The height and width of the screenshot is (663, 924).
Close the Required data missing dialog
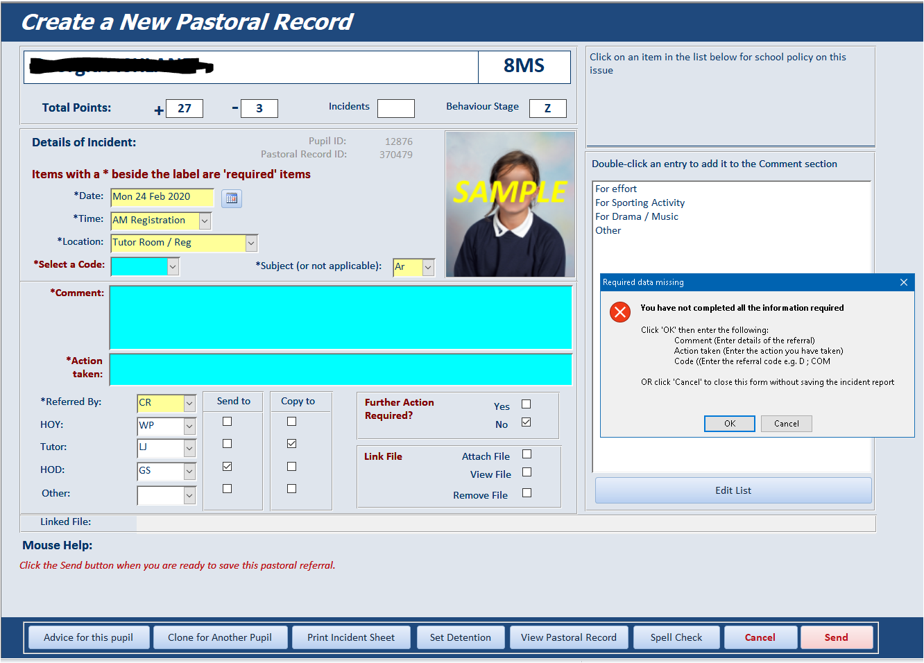pos(903,282)
